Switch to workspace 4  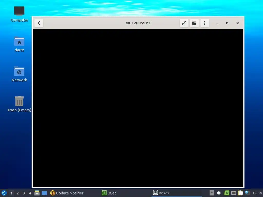(30, 193)
